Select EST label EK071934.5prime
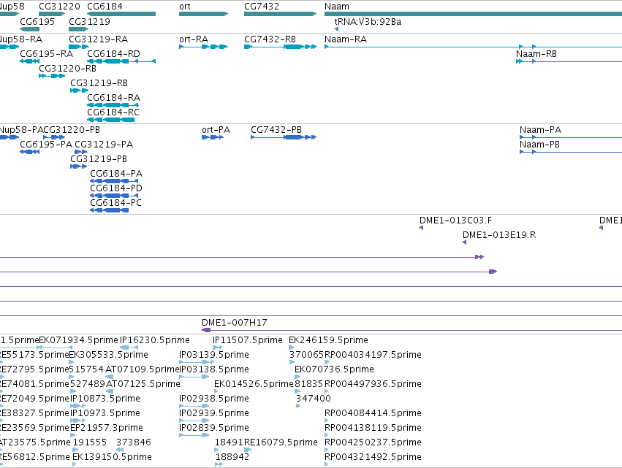Viewport: 622px width, 468px height. pyautogui.click(x=78, y=340)
